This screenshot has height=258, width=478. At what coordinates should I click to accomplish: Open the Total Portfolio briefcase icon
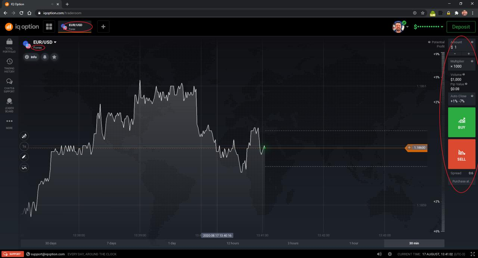pos(9,42)
